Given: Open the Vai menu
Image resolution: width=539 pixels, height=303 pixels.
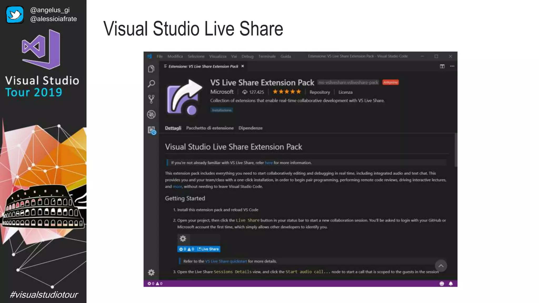Looking at the screenshot, I should [x=234, y=56].
